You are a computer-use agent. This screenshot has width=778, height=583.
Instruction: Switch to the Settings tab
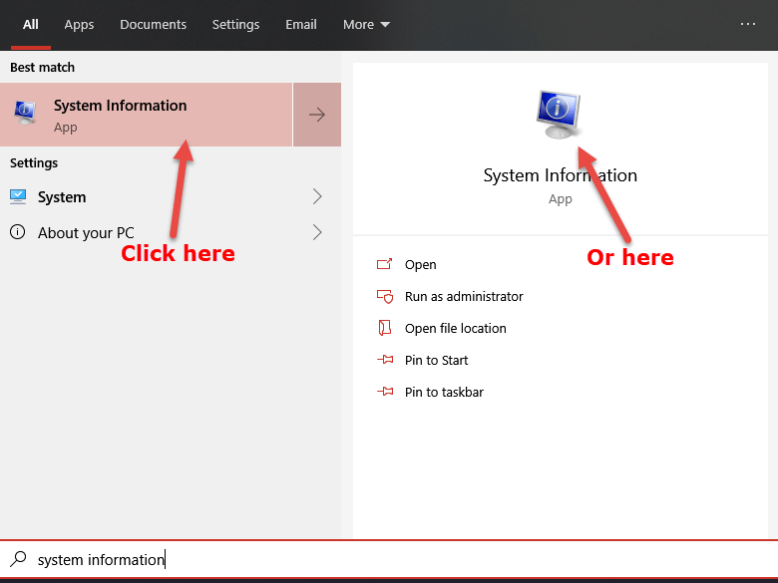tap(235, 25)
